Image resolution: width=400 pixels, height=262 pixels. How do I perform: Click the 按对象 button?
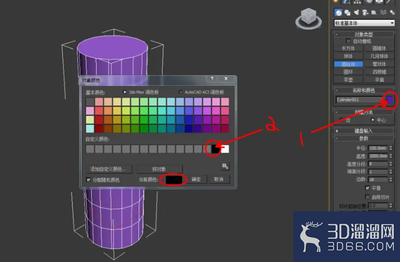[159, 169]
